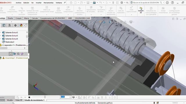Open the Help question mark icon
The image size is (186, 104).
(x=172, y=3)
